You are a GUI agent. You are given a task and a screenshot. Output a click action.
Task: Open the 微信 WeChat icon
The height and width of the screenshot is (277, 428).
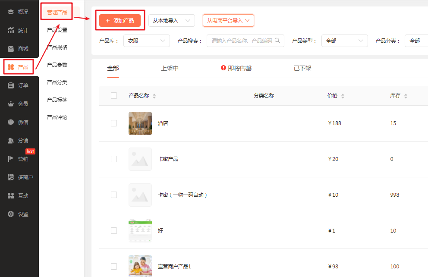tap(11, 122)
